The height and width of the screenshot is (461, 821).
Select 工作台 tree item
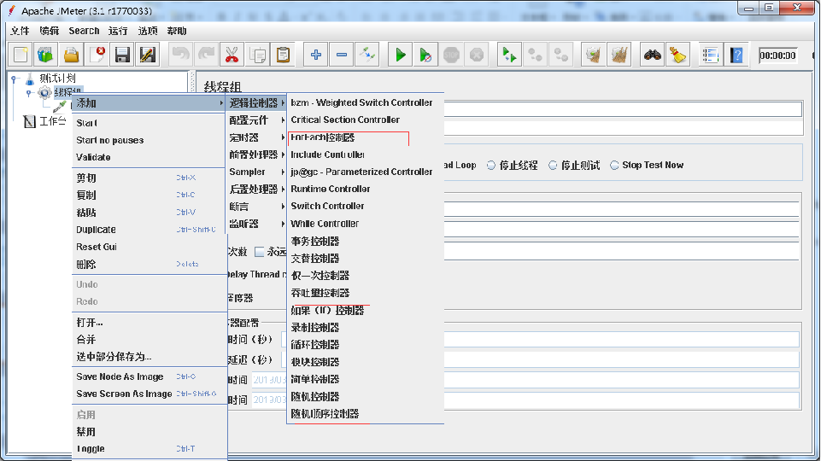click(x=52, y=121)
